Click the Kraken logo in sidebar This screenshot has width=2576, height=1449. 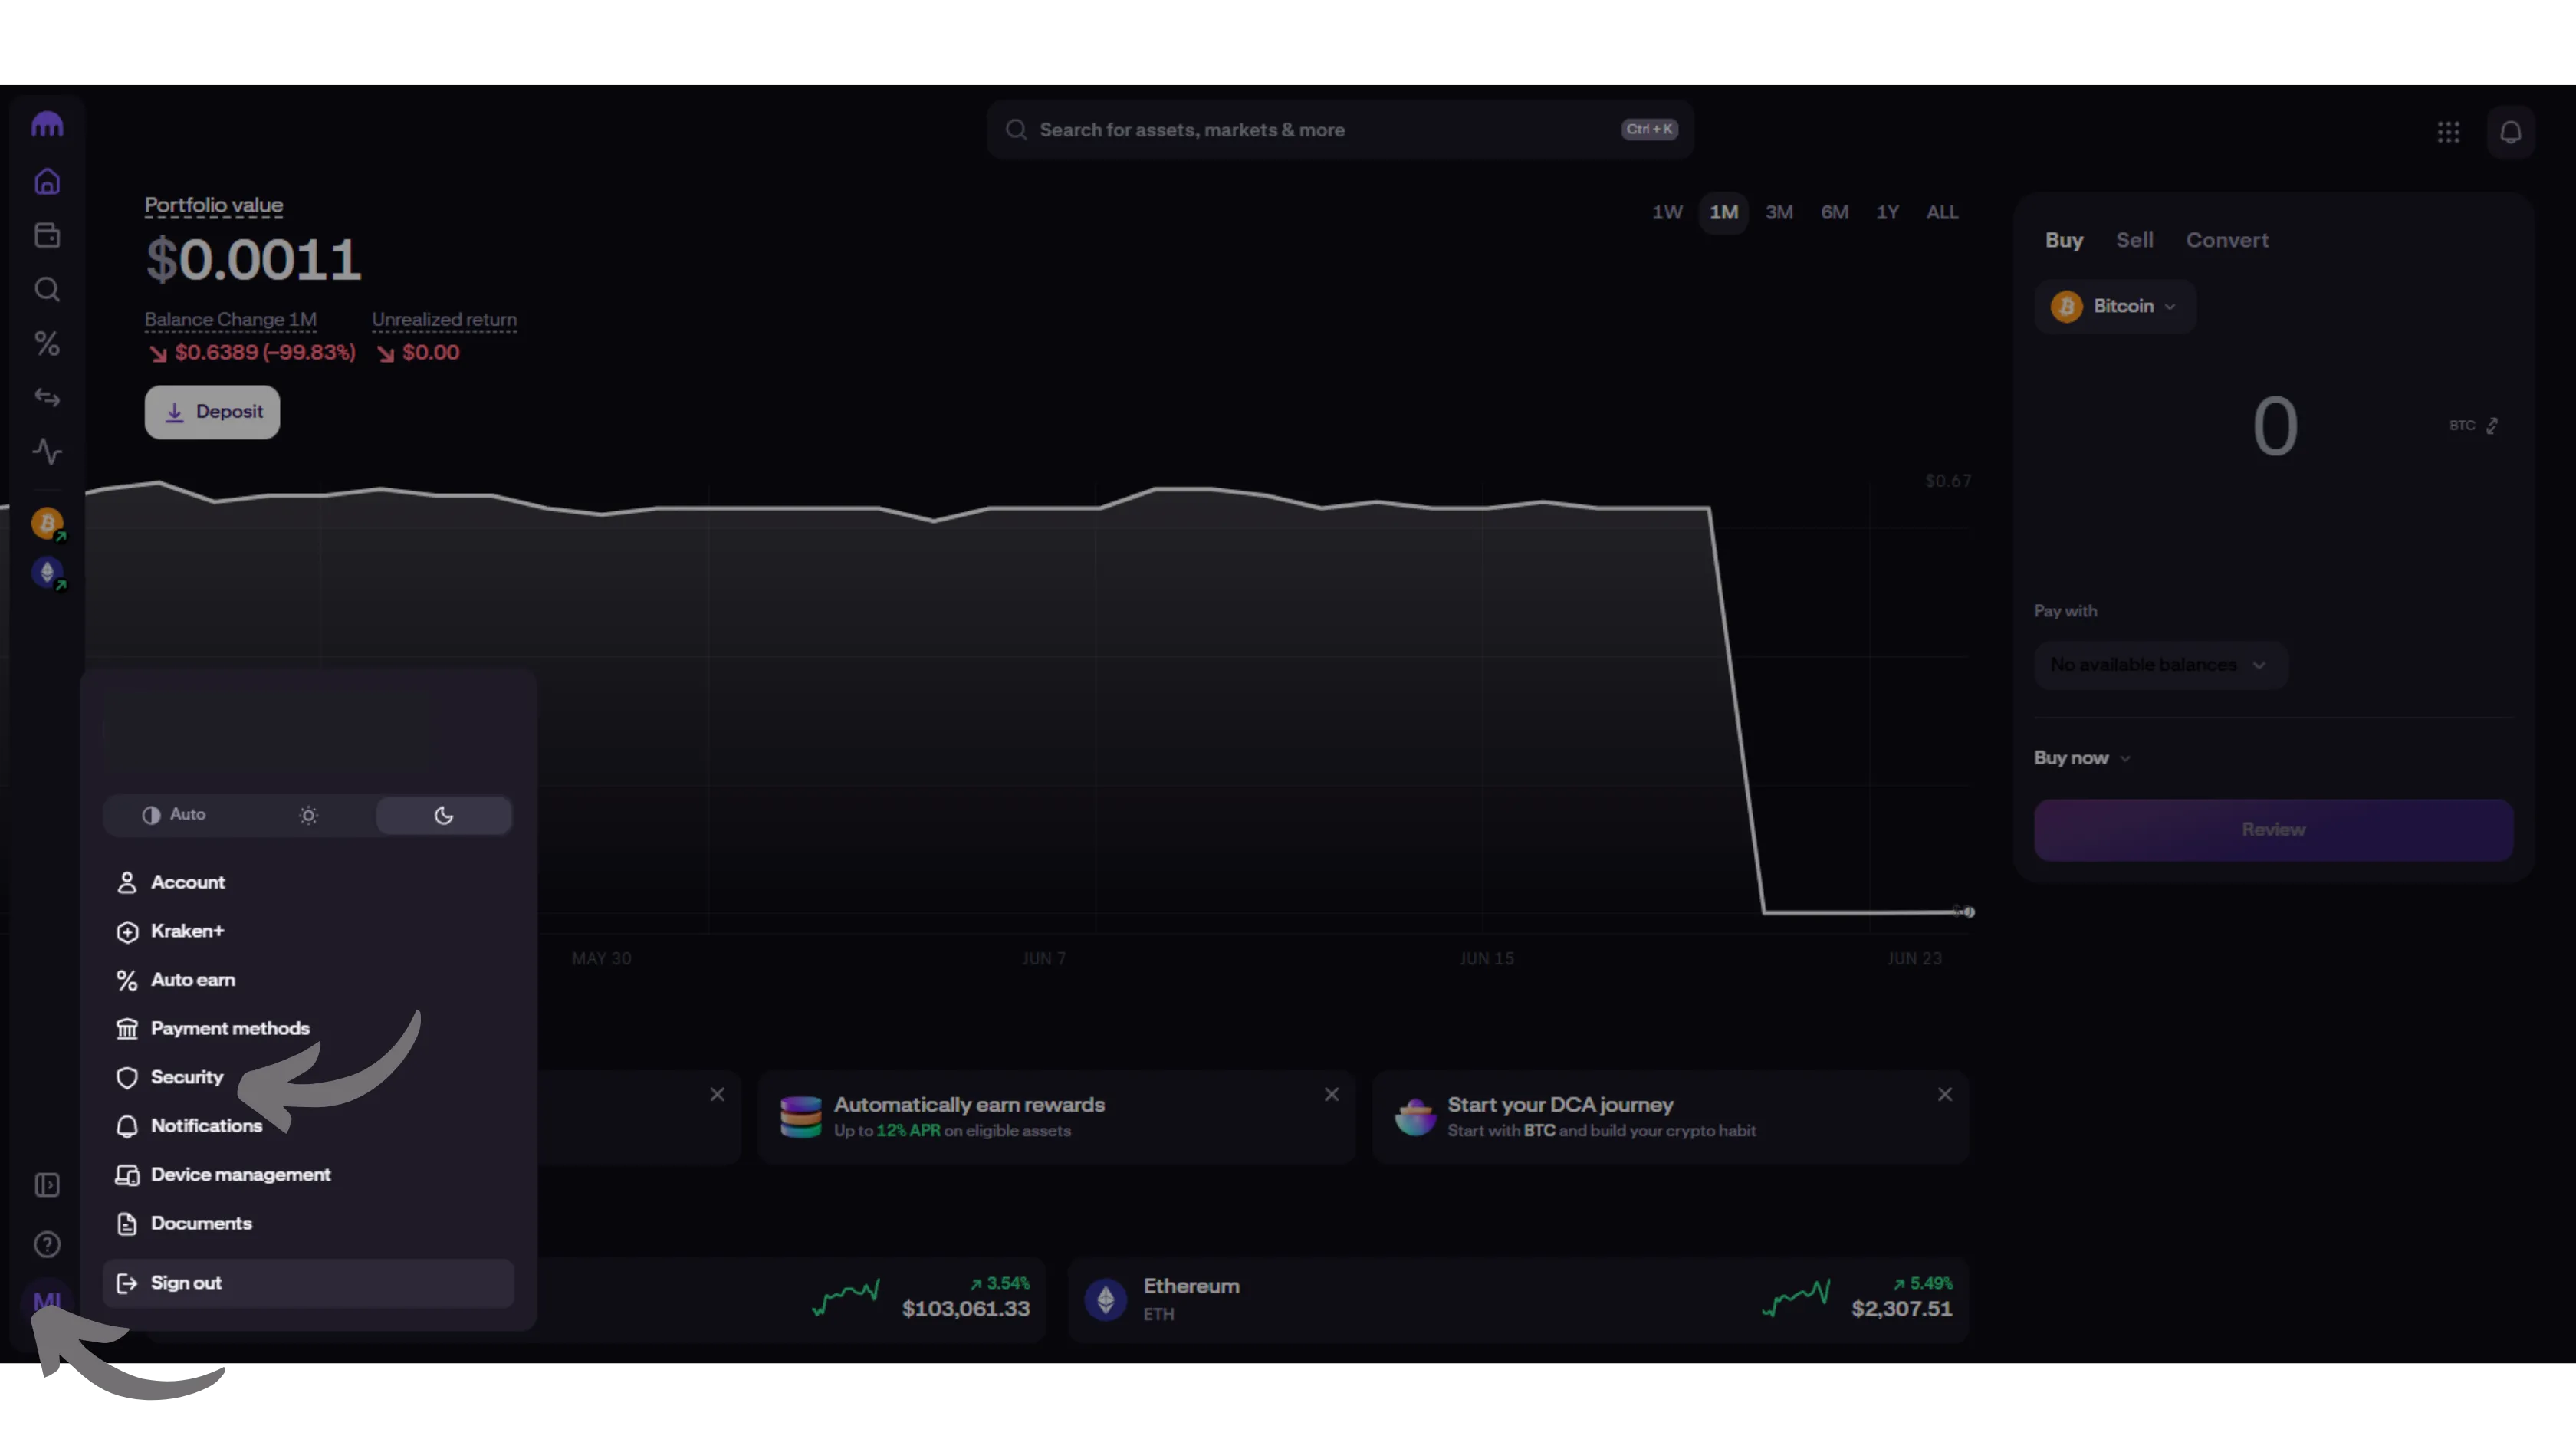click(x=47, y=125)
